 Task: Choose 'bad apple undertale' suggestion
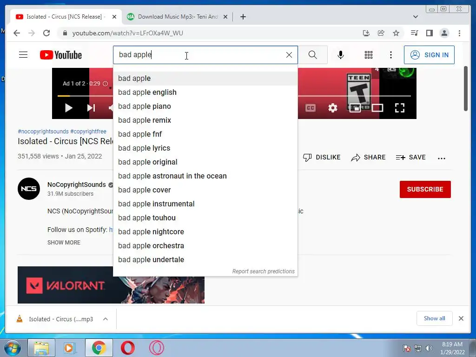[x=205, y=260]
